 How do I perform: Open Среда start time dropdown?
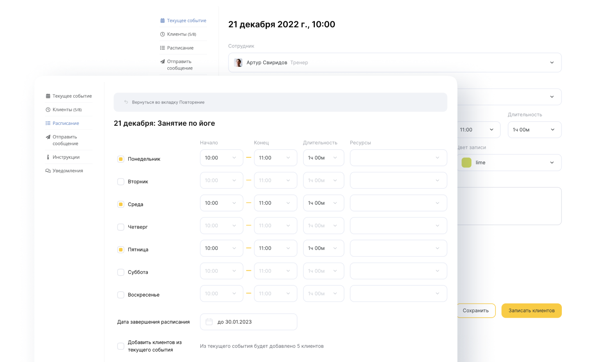222,203
